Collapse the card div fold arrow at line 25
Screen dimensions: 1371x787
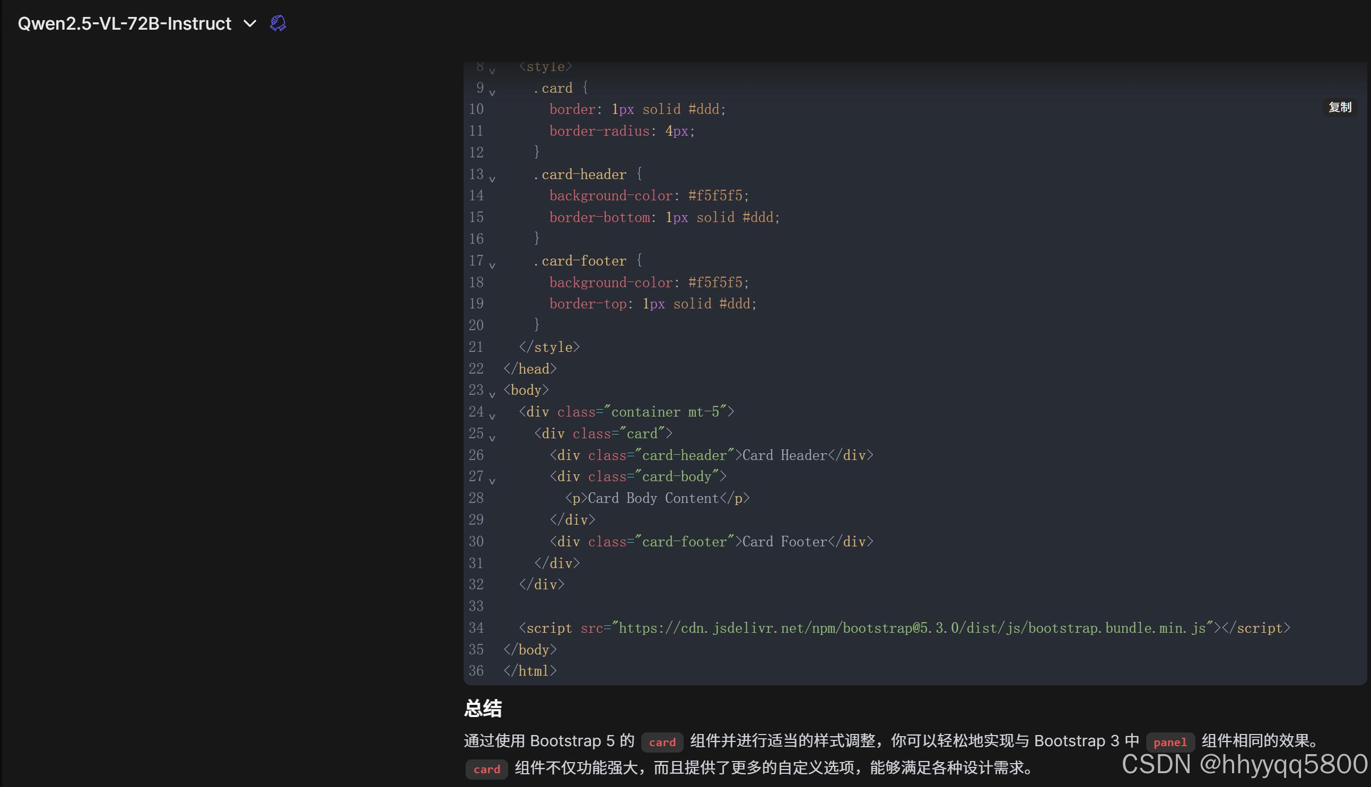(x=492, y=438)
